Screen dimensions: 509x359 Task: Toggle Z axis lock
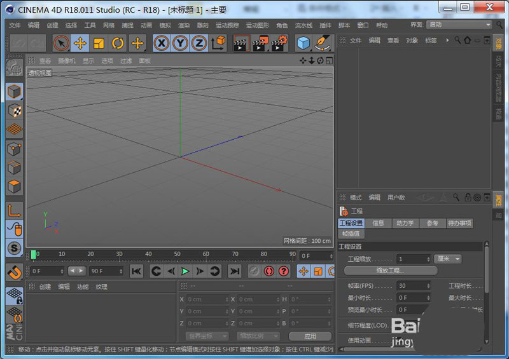(199, 43)
